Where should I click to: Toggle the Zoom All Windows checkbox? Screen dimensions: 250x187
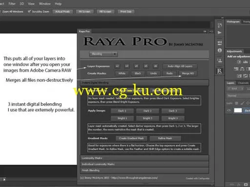[x=0, y=12]
